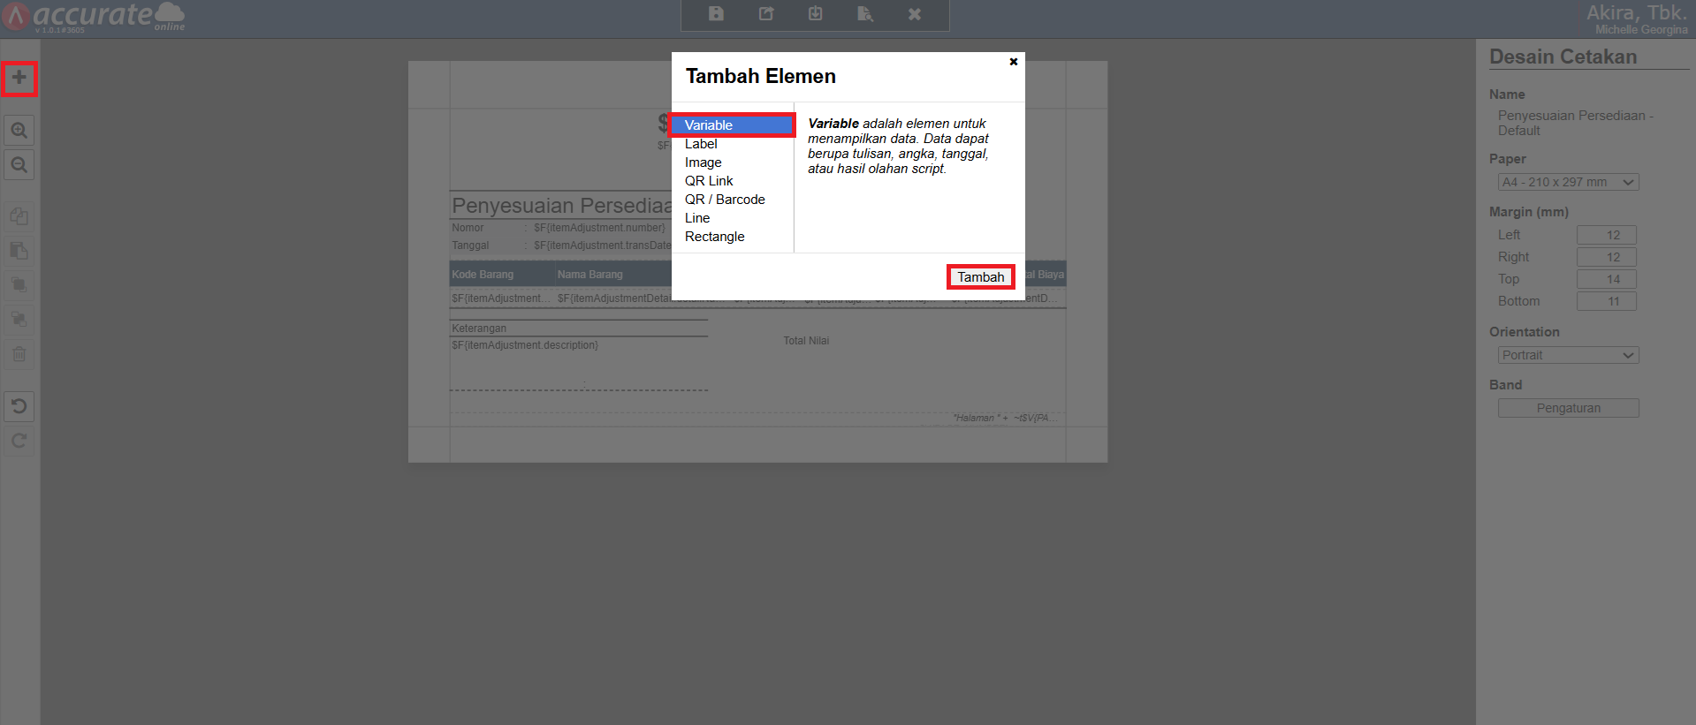Click the zoom out magnifier icon
1696x725 pixels.
[19, 165]
